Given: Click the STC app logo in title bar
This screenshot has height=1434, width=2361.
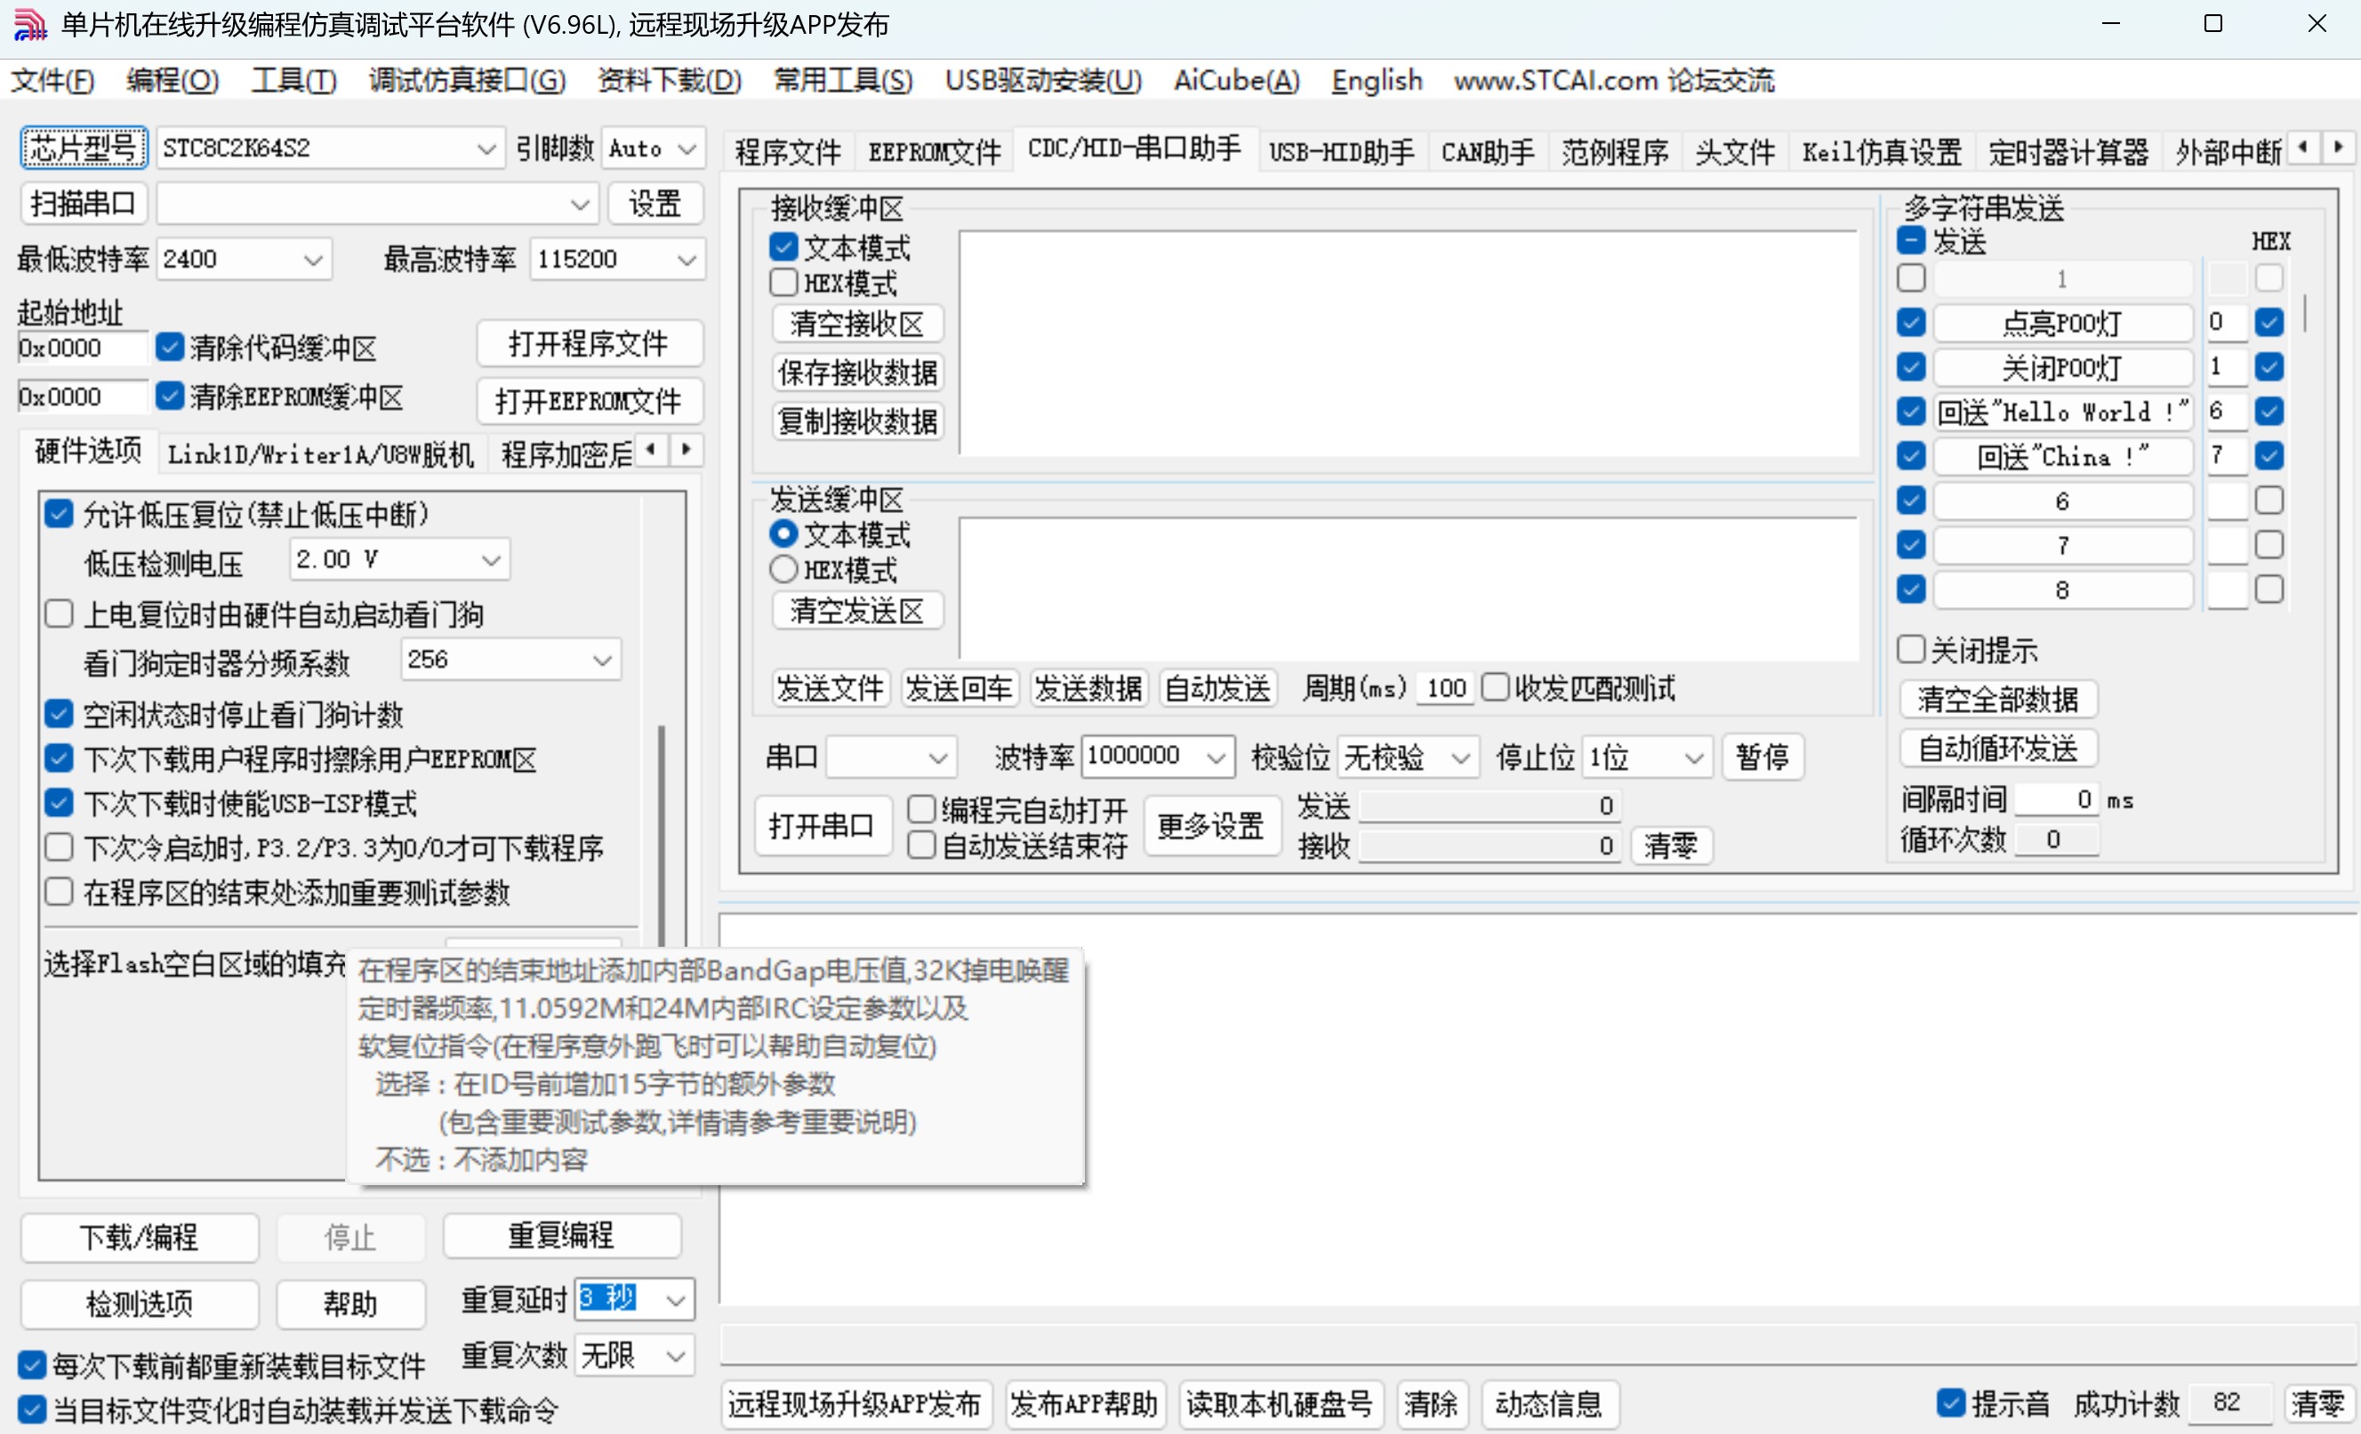Looking at the screenshot, I should [x=29, y=25].
